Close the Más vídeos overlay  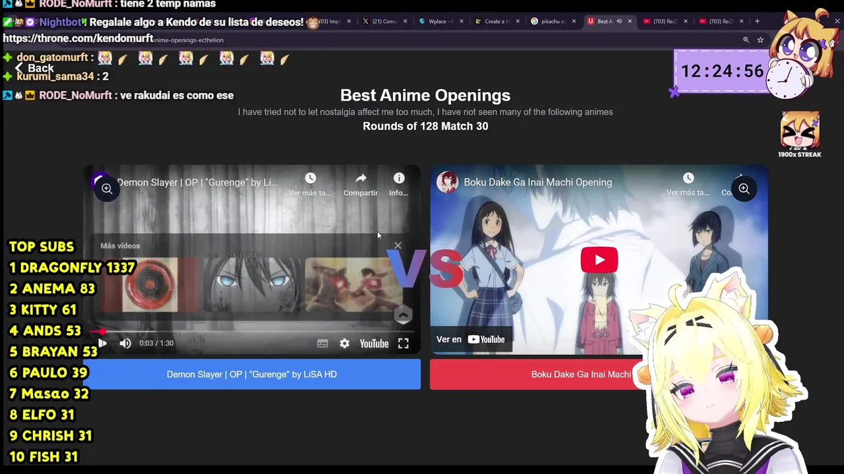398,246
